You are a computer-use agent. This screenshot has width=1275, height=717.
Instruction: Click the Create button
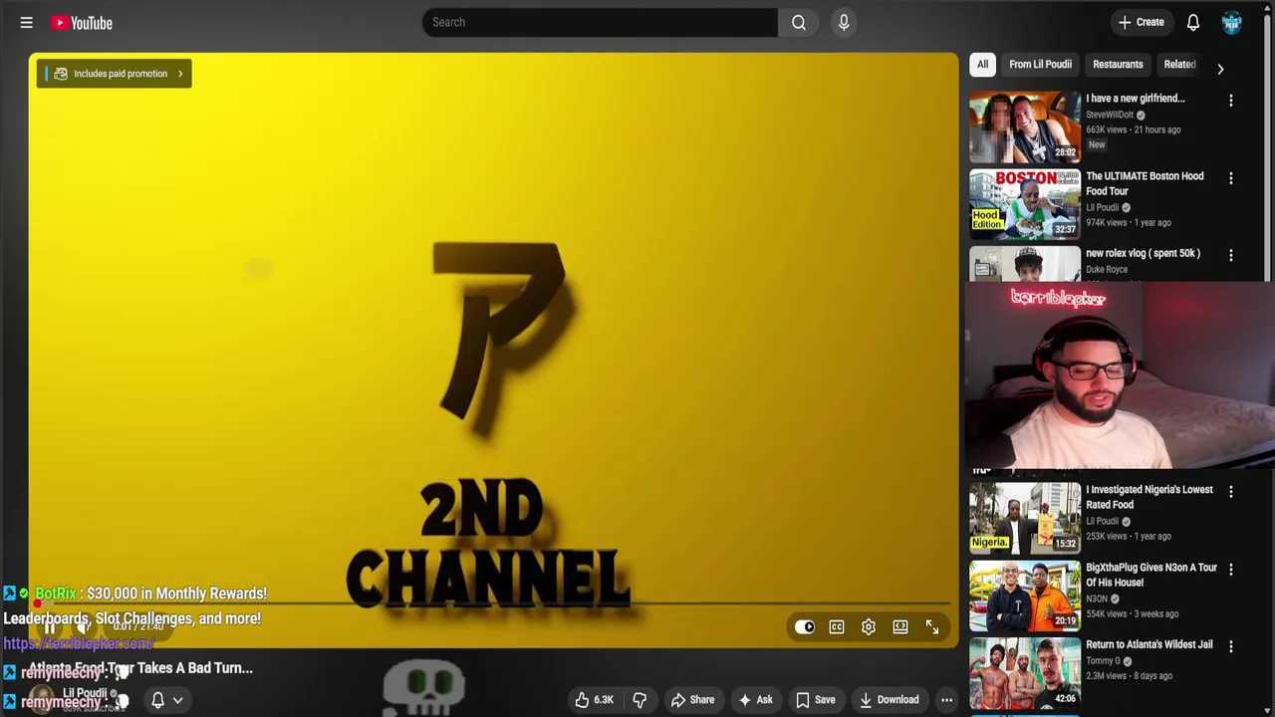1142,22
